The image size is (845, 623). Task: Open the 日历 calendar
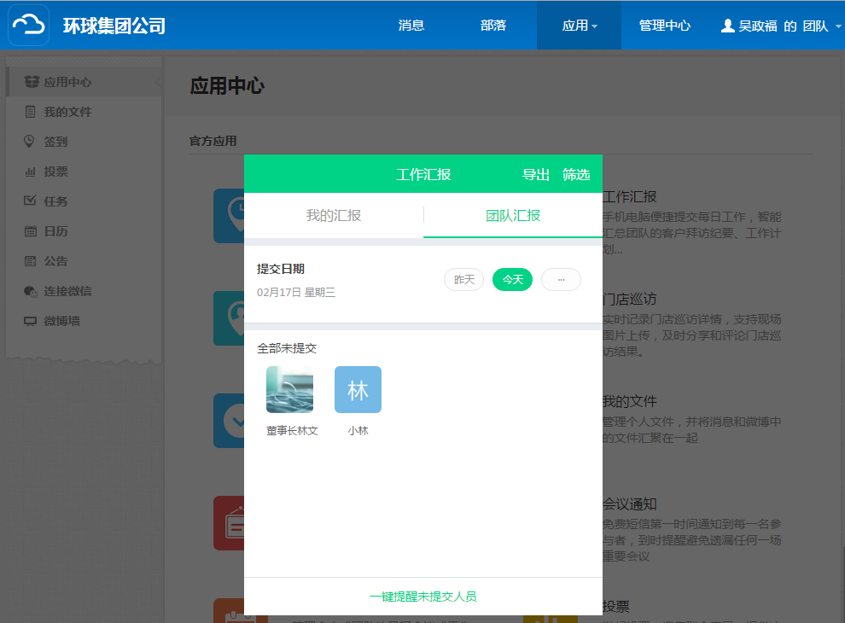tap(55, 231)
